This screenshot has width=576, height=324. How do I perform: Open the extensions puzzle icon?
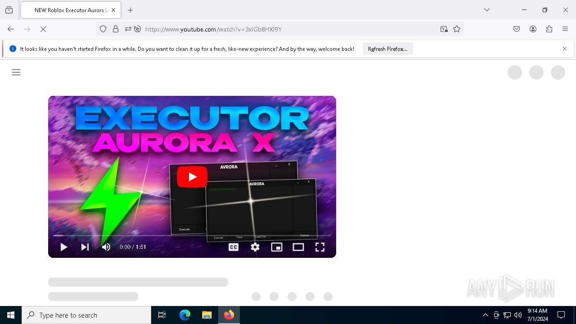(x=549, y=29)
